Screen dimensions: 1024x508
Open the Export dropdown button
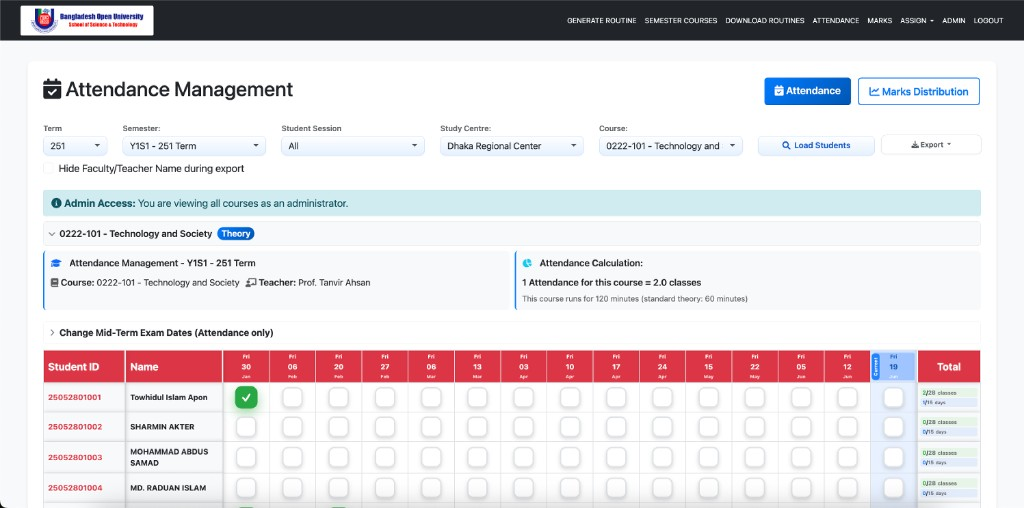tap(931, 144)
